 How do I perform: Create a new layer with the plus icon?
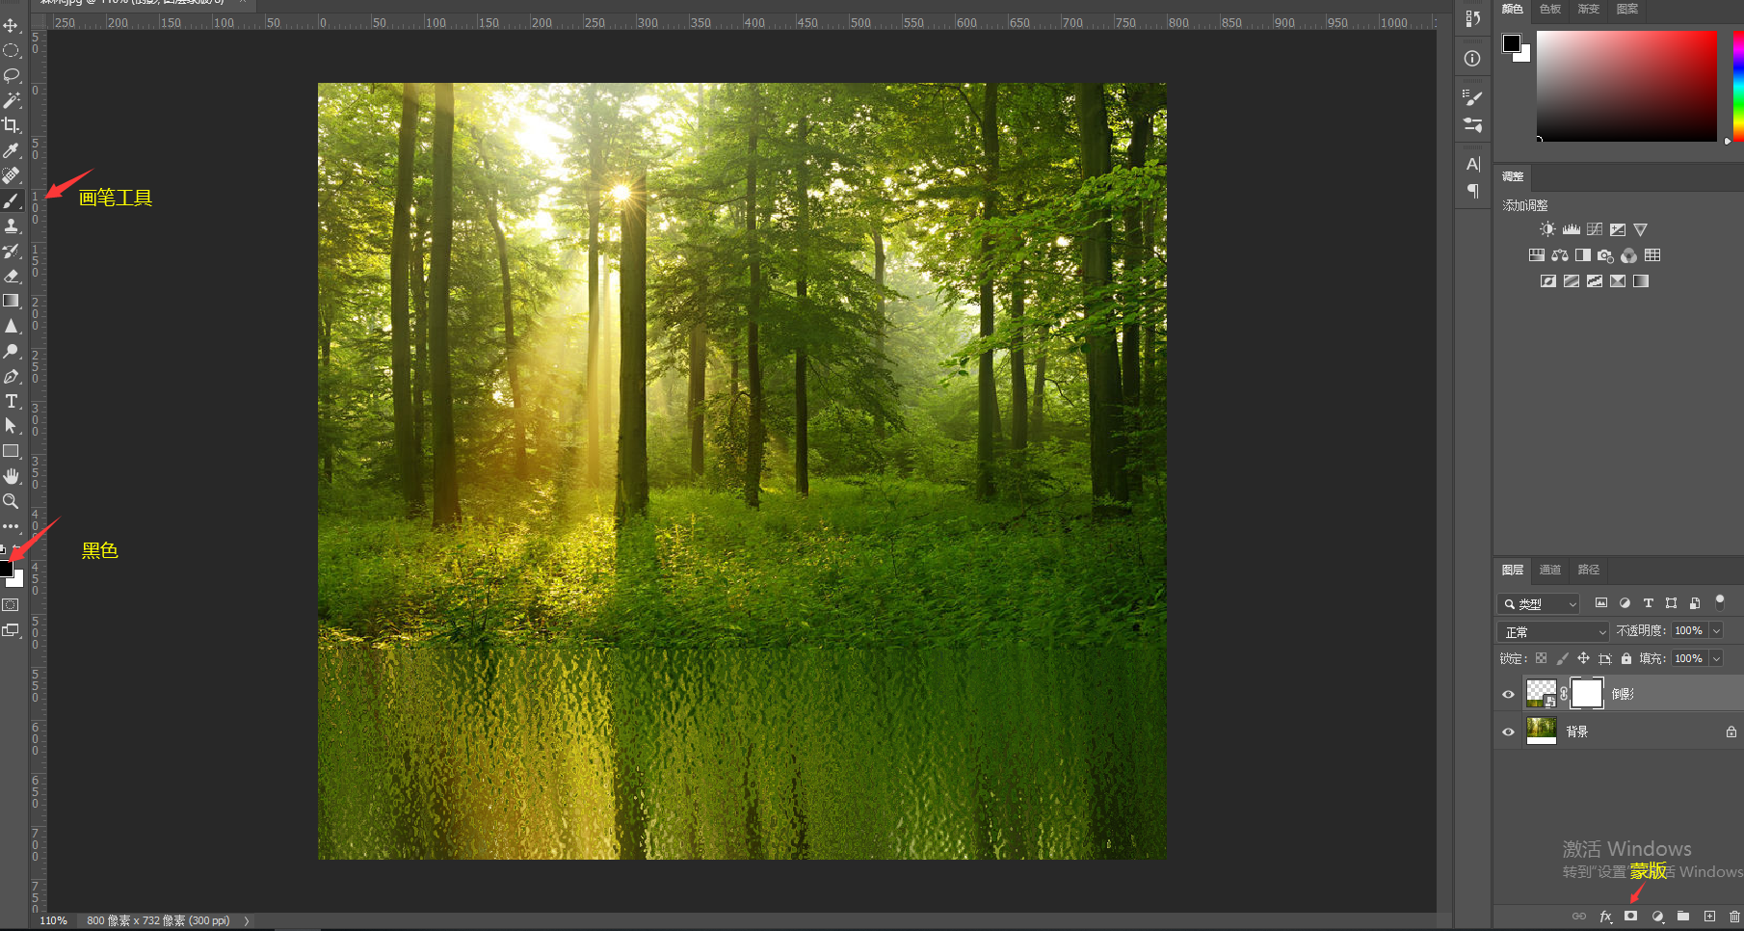(x=1709, y=916)
